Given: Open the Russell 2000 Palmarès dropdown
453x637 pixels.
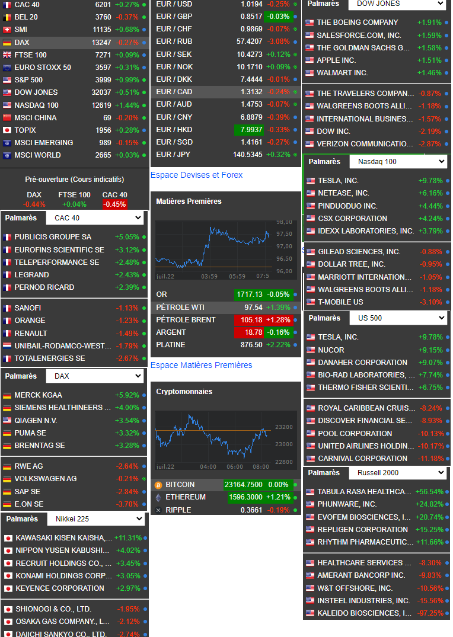Looking at the screenshot, I should 398,473.
